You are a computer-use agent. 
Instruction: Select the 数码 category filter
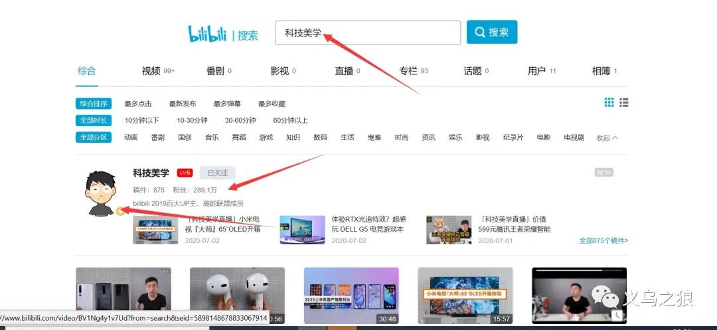click(x=320, y=137)
